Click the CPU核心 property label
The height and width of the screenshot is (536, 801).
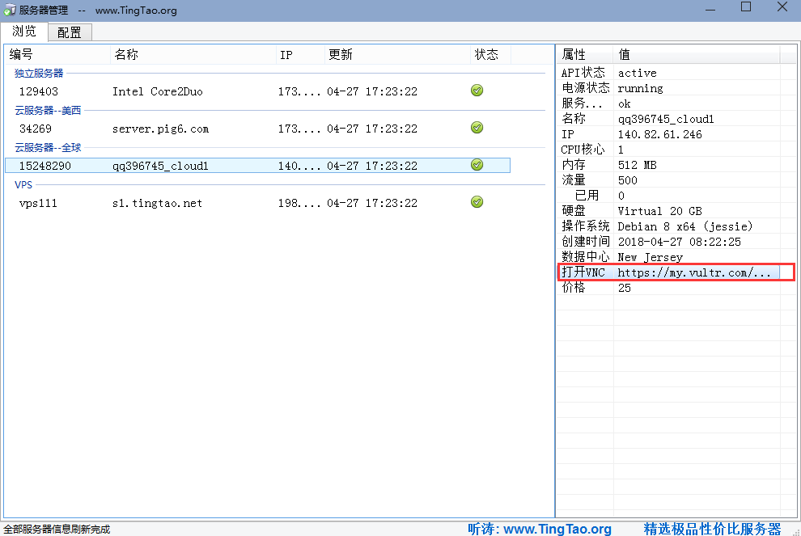point(583,150)
